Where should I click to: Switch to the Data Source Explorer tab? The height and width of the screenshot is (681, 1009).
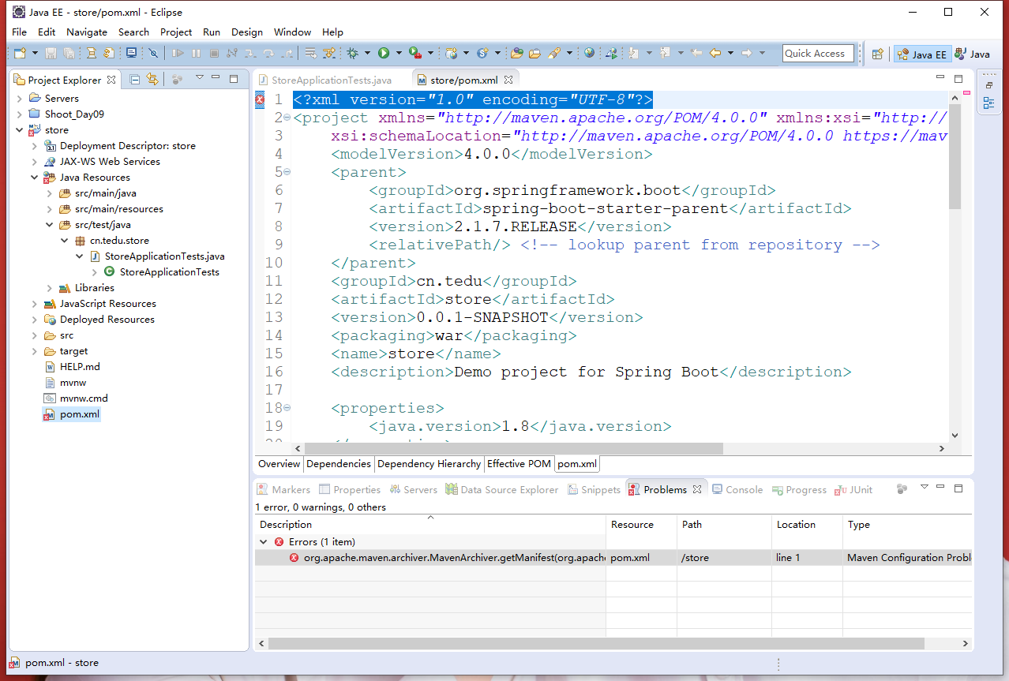(502, 490)
